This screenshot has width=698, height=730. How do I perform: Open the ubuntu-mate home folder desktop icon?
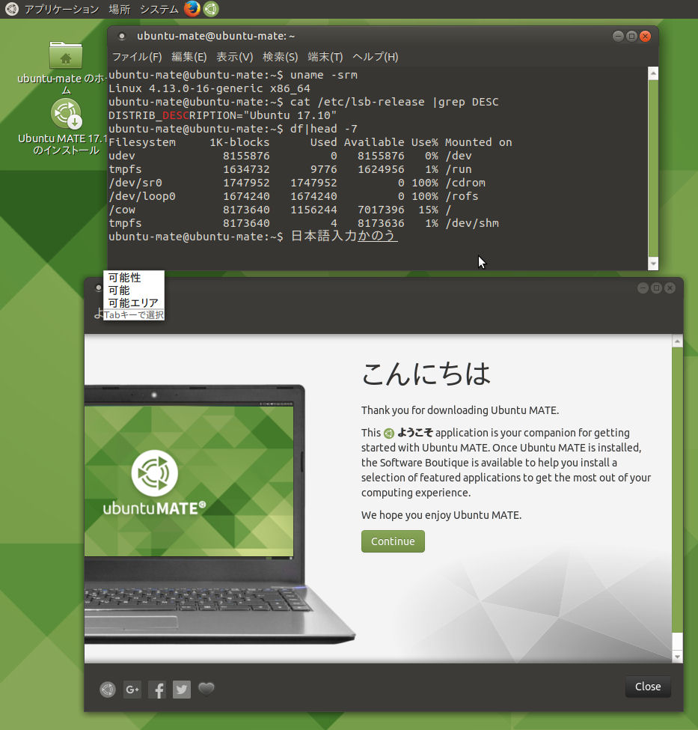point(66,68)
